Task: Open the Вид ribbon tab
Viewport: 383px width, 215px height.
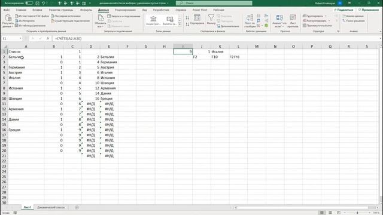Action: click(x=145, y=10)
